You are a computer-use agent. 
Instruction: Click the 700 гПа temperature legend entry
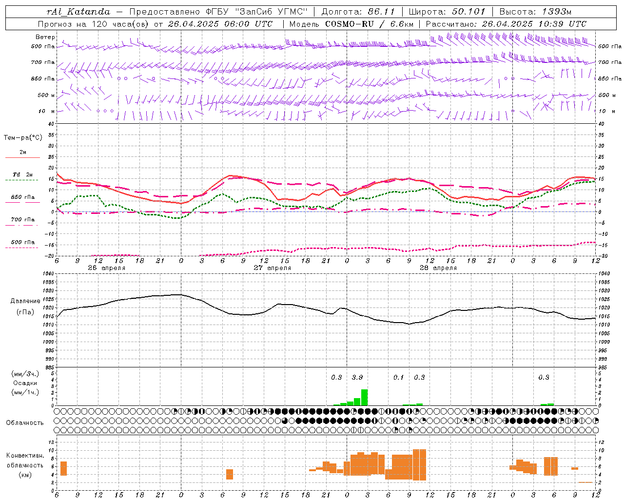[23, 219]
